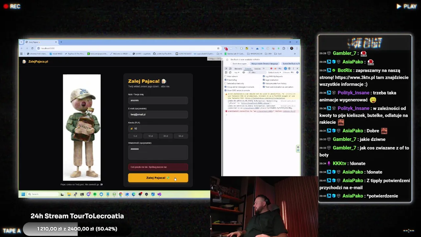
Task: Open File Explorer from the taskbar
Action: pos(69,194)
